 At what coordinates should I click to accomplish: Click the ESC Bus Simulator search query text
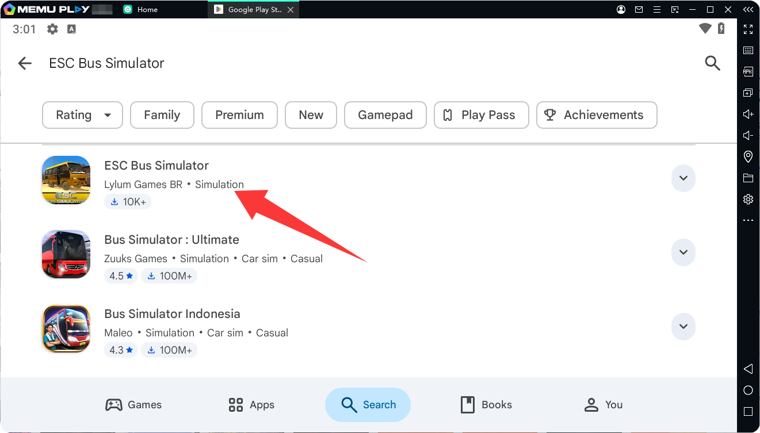point(106,63)
